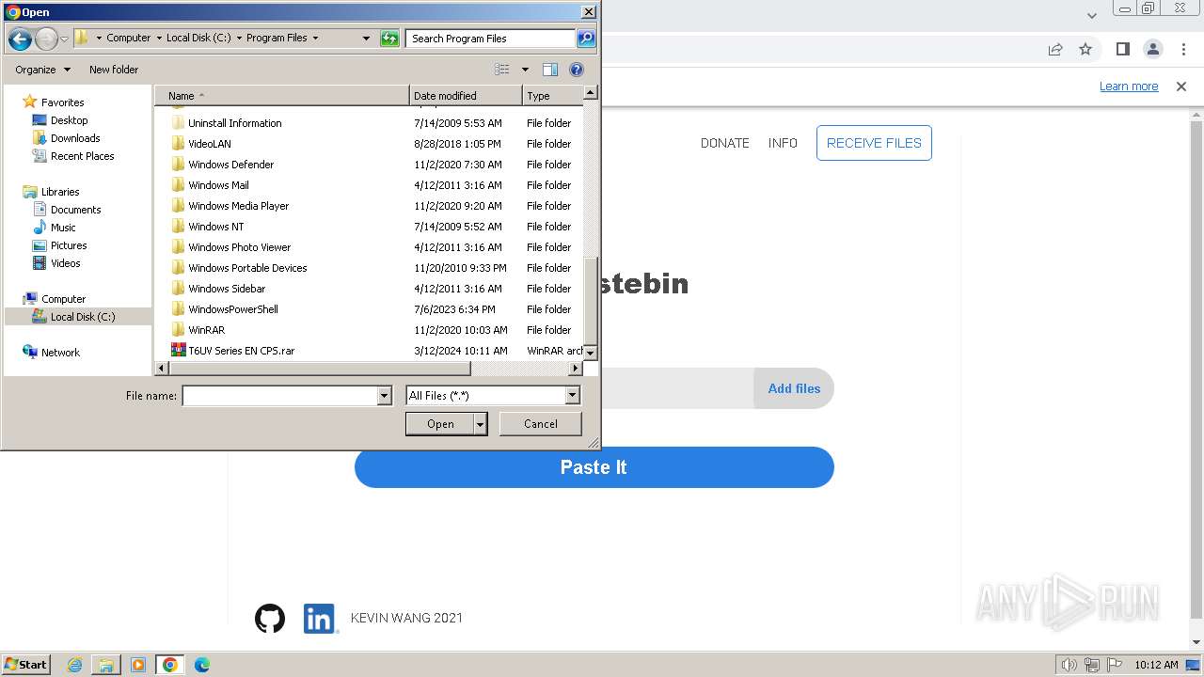Open the File name history dropdown
This screenshot has width=1204, height=677.
click(384, 396)
